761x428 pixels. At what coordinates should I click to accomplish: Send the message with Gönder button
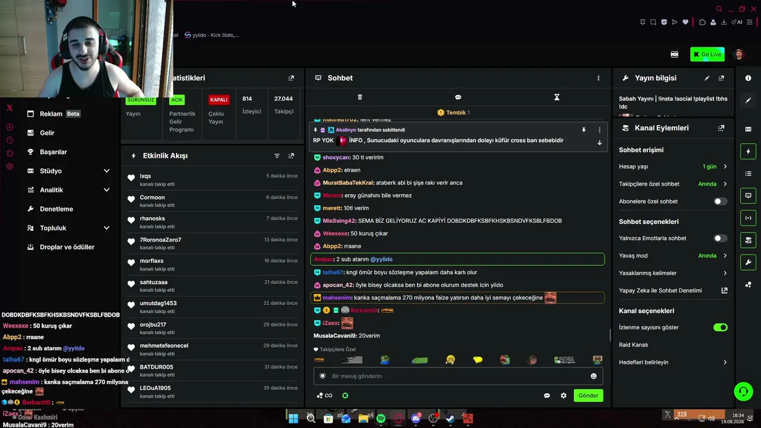click(588, 395)
